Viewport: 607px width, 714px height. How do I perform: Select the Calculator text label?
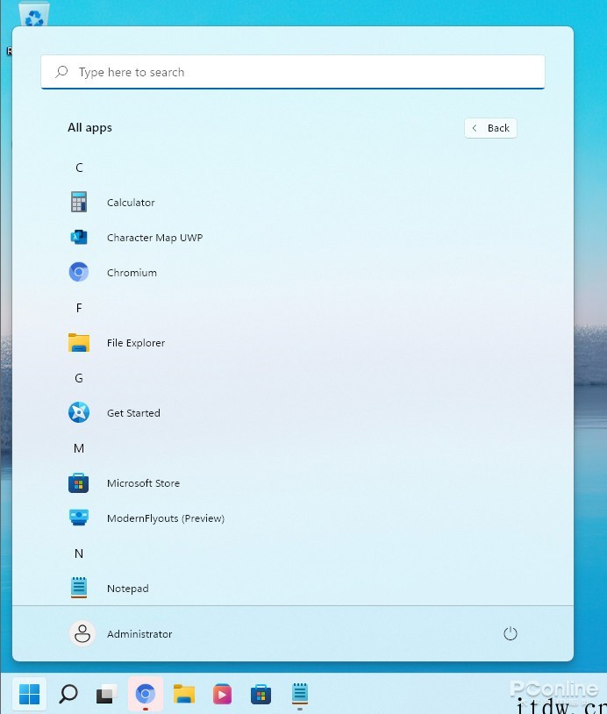coord(131,202)
